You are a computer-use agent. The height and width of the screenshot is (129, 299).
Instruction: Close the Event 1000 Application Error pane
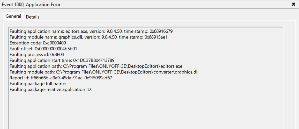[x=294, y=4]
